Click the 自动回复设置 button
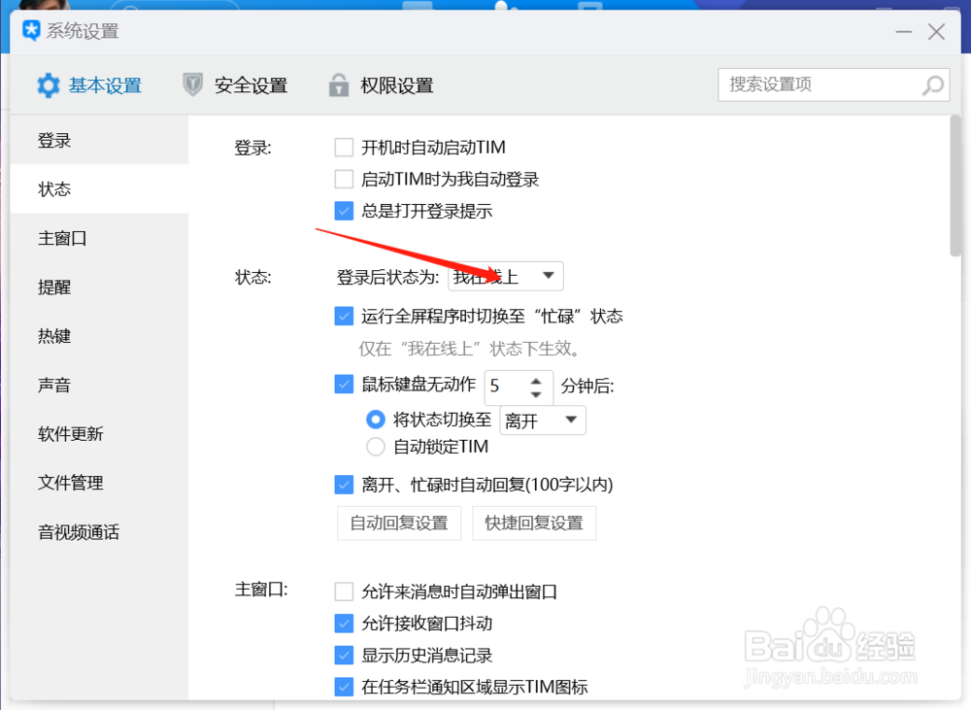Image resolution: width=971 pixels, height=710 pixels. (398, 523)
